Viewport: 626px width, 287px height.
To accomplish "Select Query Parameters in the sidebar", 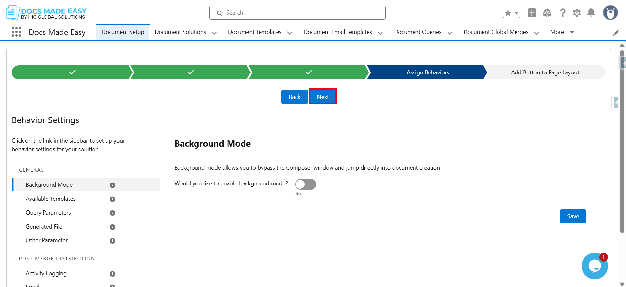I will point(48,213).
